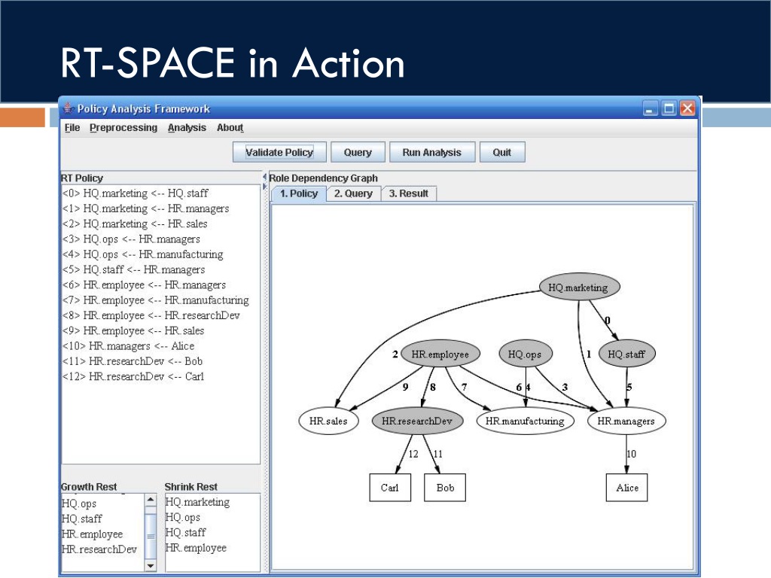771x578 pixels.
Task: Minimize the Policy Analysis Framework window
Action: [x=650, y=108]
